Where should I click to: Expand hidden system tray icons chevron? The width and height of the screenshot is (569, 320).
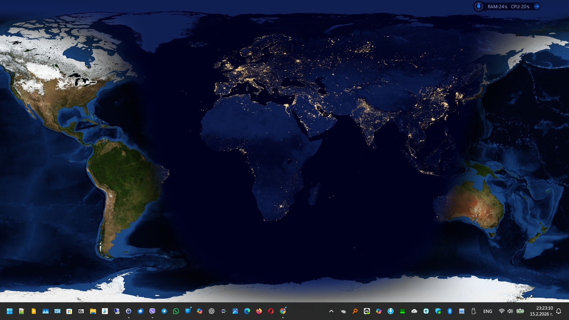pyautogui.click(x=331, y=311)
